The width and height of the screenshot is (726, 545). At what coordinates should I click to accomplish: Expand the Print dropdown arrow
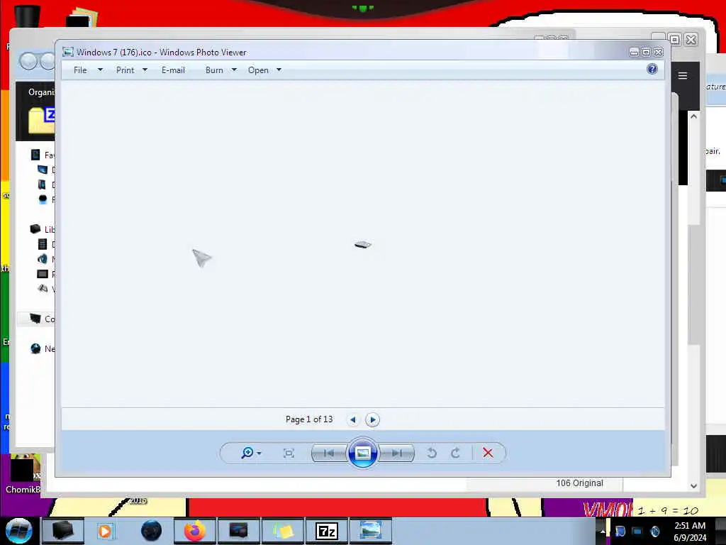click(145, 70)
